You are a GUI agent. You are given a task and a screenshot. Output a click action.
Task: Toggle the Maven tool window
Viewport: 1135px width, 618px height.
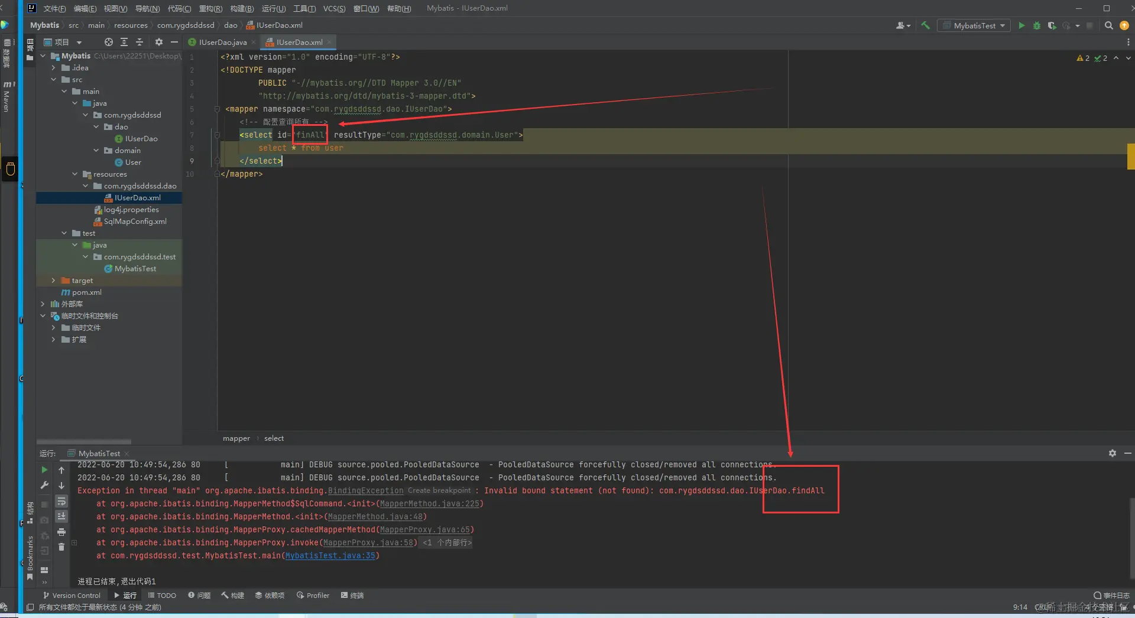pyautogui.click(x=7, y=96)
